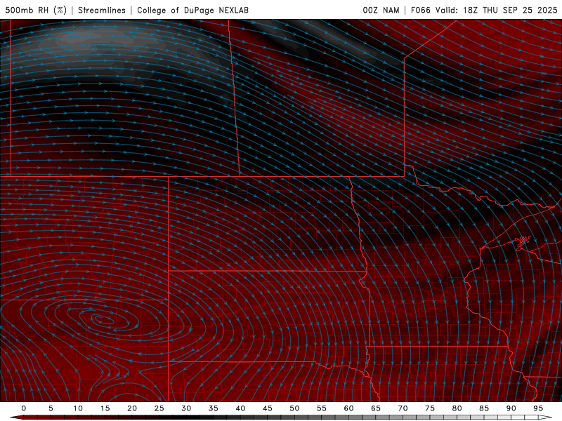Select the '15' tick label on legend
Viewport: 562px width, 421px height.
[x=105, y=408]
